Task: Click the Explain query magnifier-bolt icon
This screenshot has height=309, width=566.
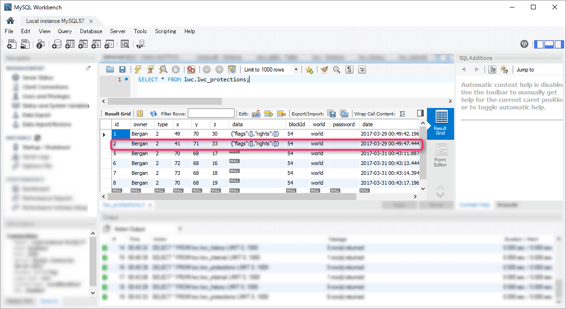Action: 163,70
